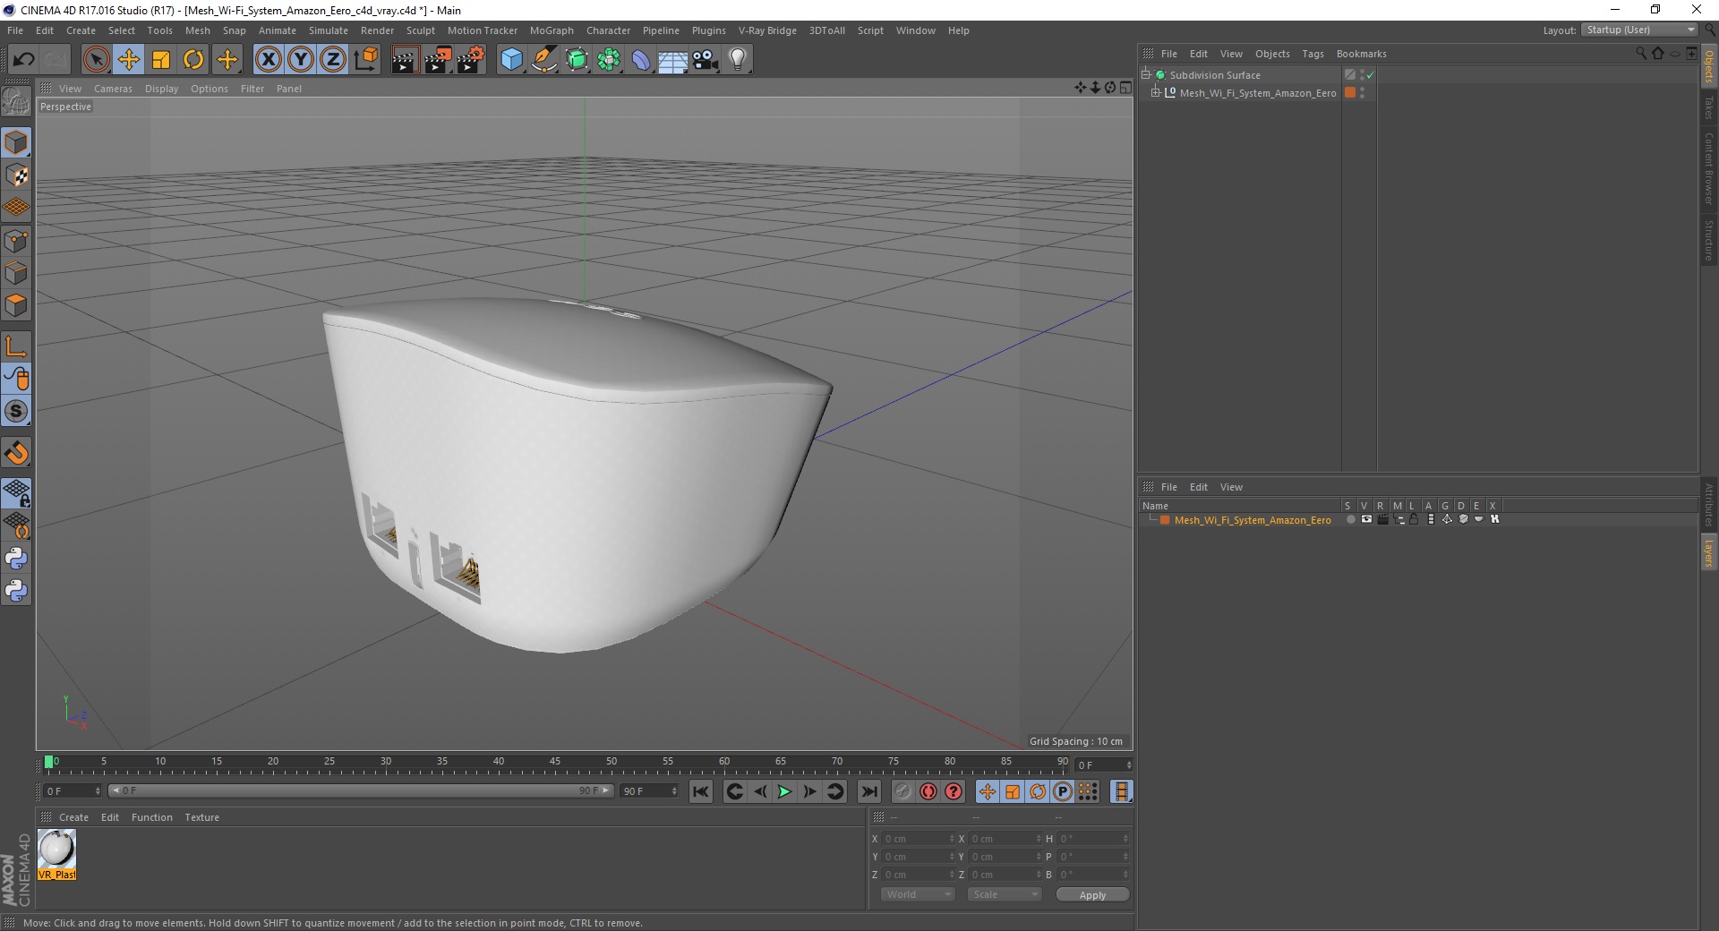Open the Content Browser side tab
This screenshot has width=1719, height=931.
tap(1709, 168)
